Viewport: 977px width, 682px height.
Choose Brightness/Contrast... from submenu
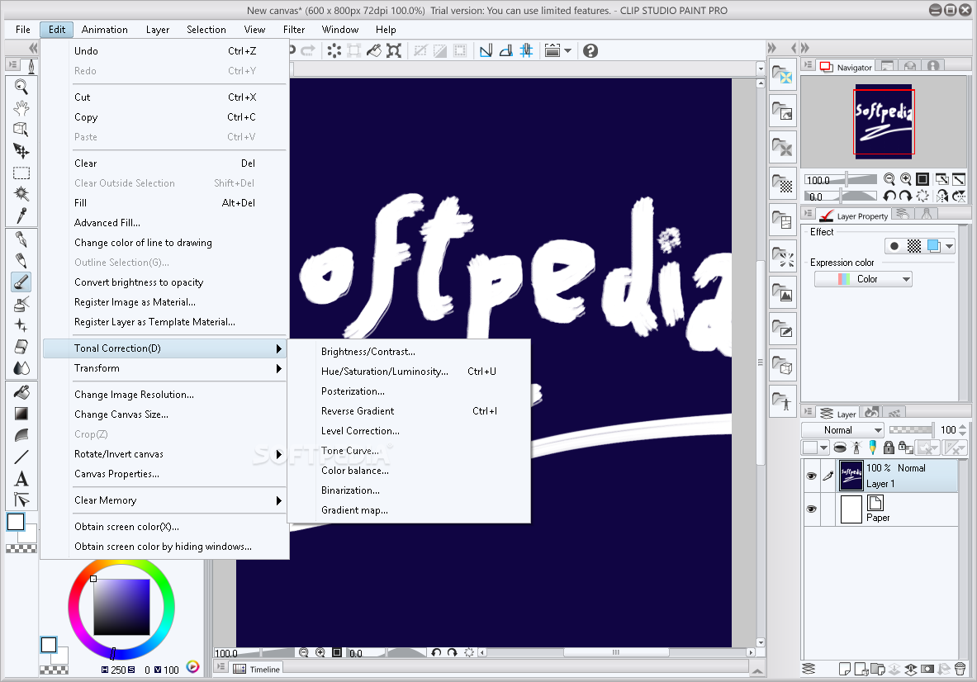click(368, 351)
